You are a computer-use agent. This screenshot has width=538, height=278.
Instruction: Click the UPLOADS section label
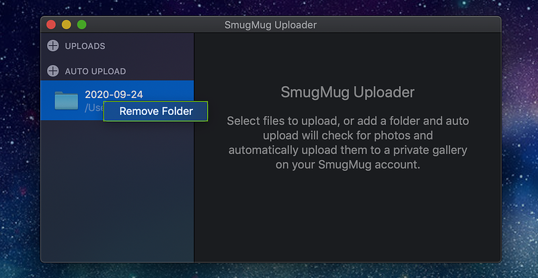pos(85,46)
